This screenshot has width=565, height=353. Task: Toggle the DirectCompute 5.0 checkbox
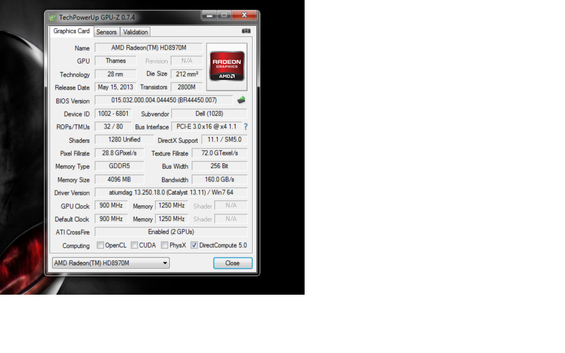pos(194,245)
